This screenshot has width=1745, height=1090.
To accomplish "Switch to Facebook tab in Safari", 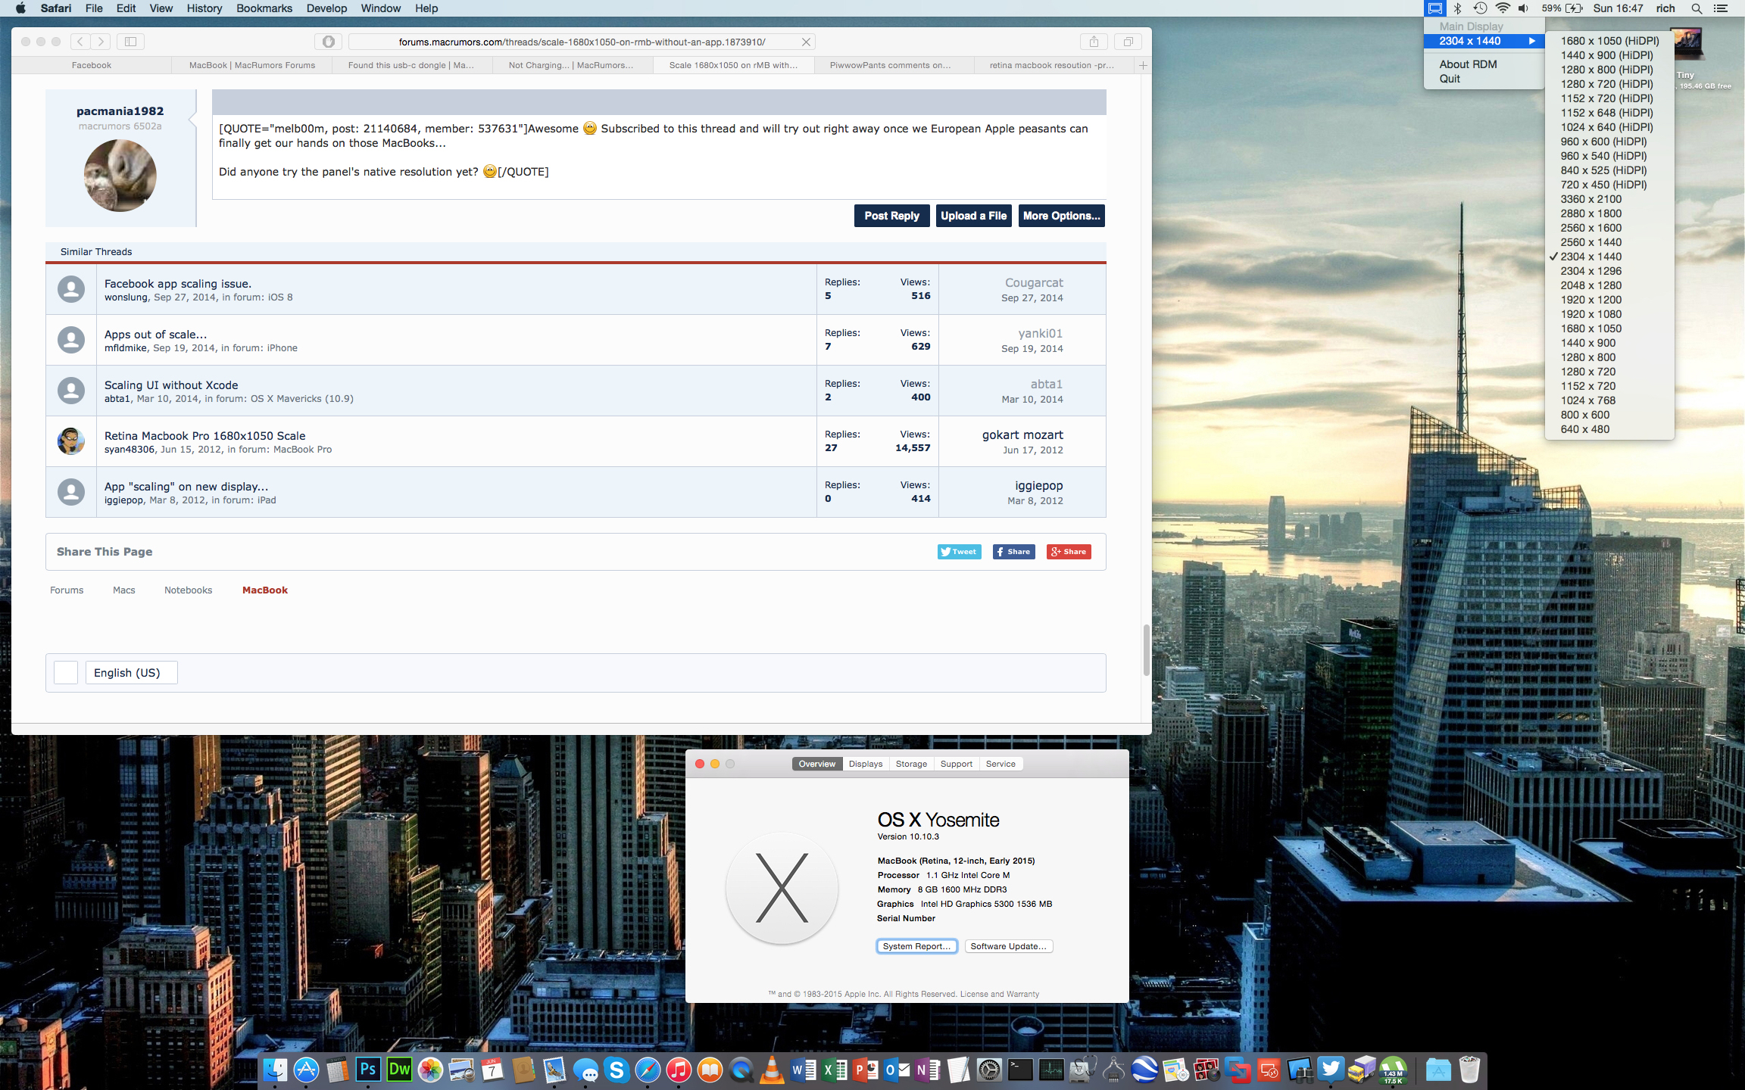I will click(92, 65).
